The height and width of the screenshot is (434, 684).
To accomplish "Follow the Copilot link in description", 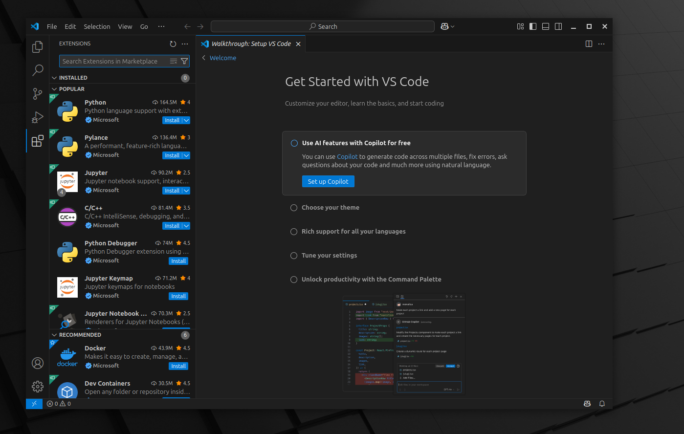I will pos(347,157).
